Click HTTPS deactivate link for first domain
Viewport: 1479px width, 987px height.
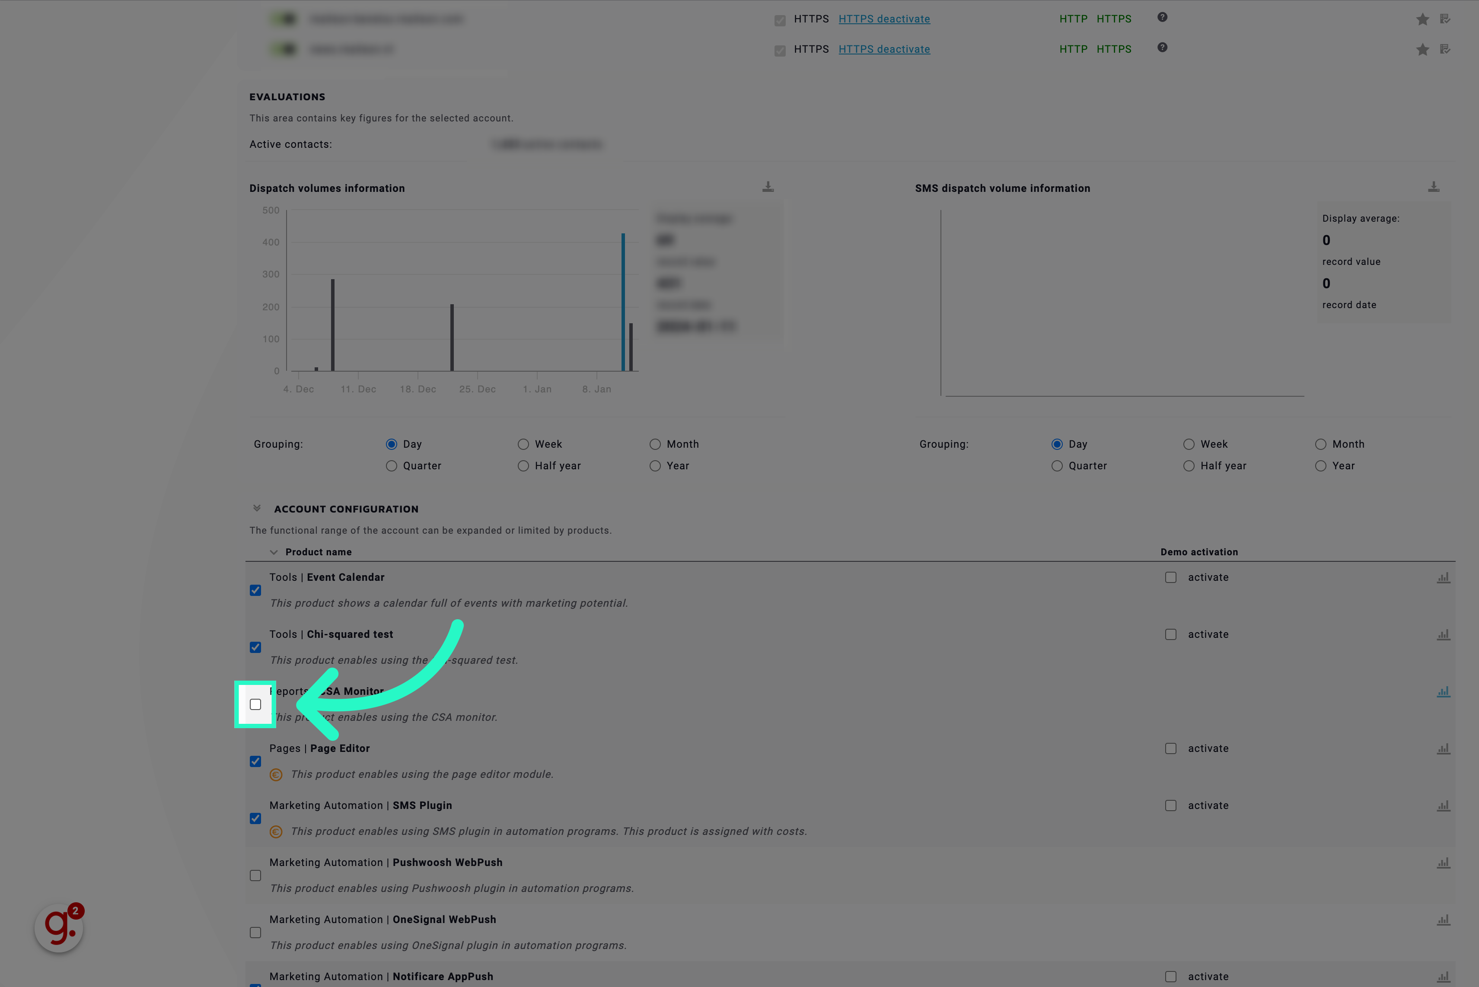click(884, 19)
